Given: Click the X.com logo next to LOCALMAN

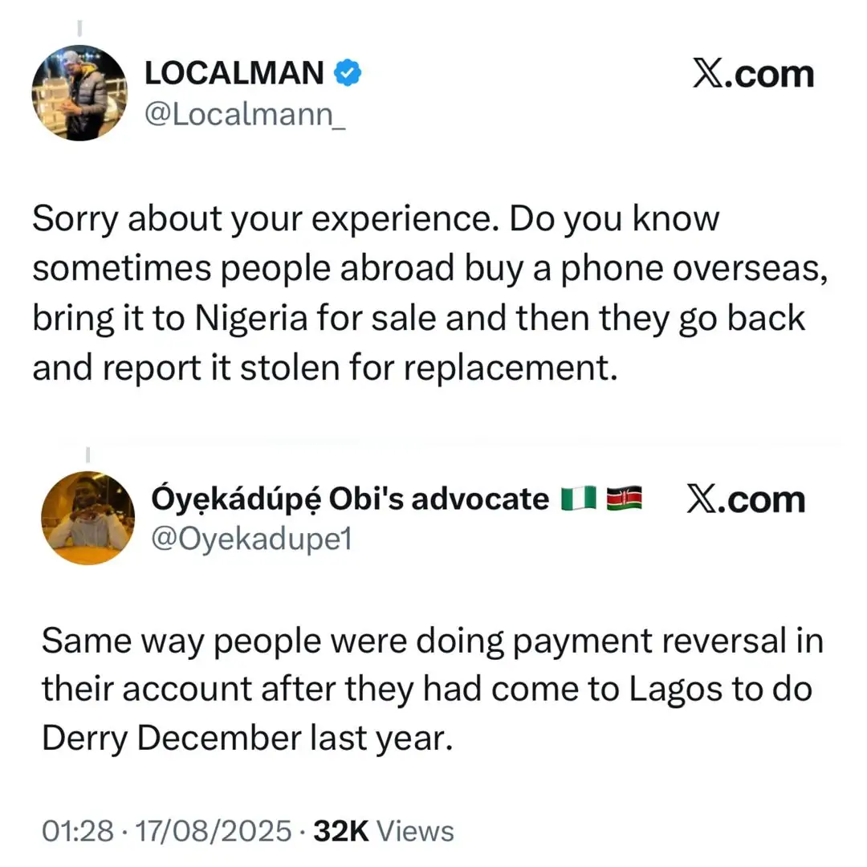Looking at the screenshot, I should click(752, 74).
